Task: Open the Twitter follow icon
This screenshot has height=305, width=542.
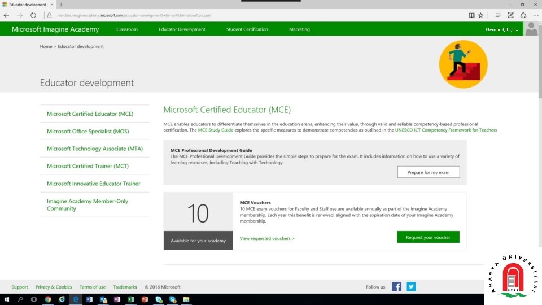Action: (x=411, y=287)
